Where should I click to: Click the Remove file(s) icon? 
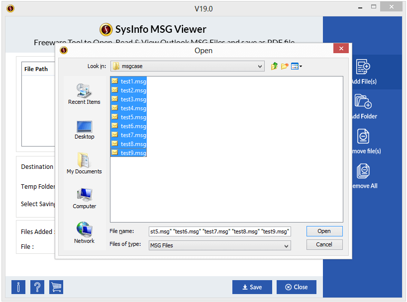363,136
